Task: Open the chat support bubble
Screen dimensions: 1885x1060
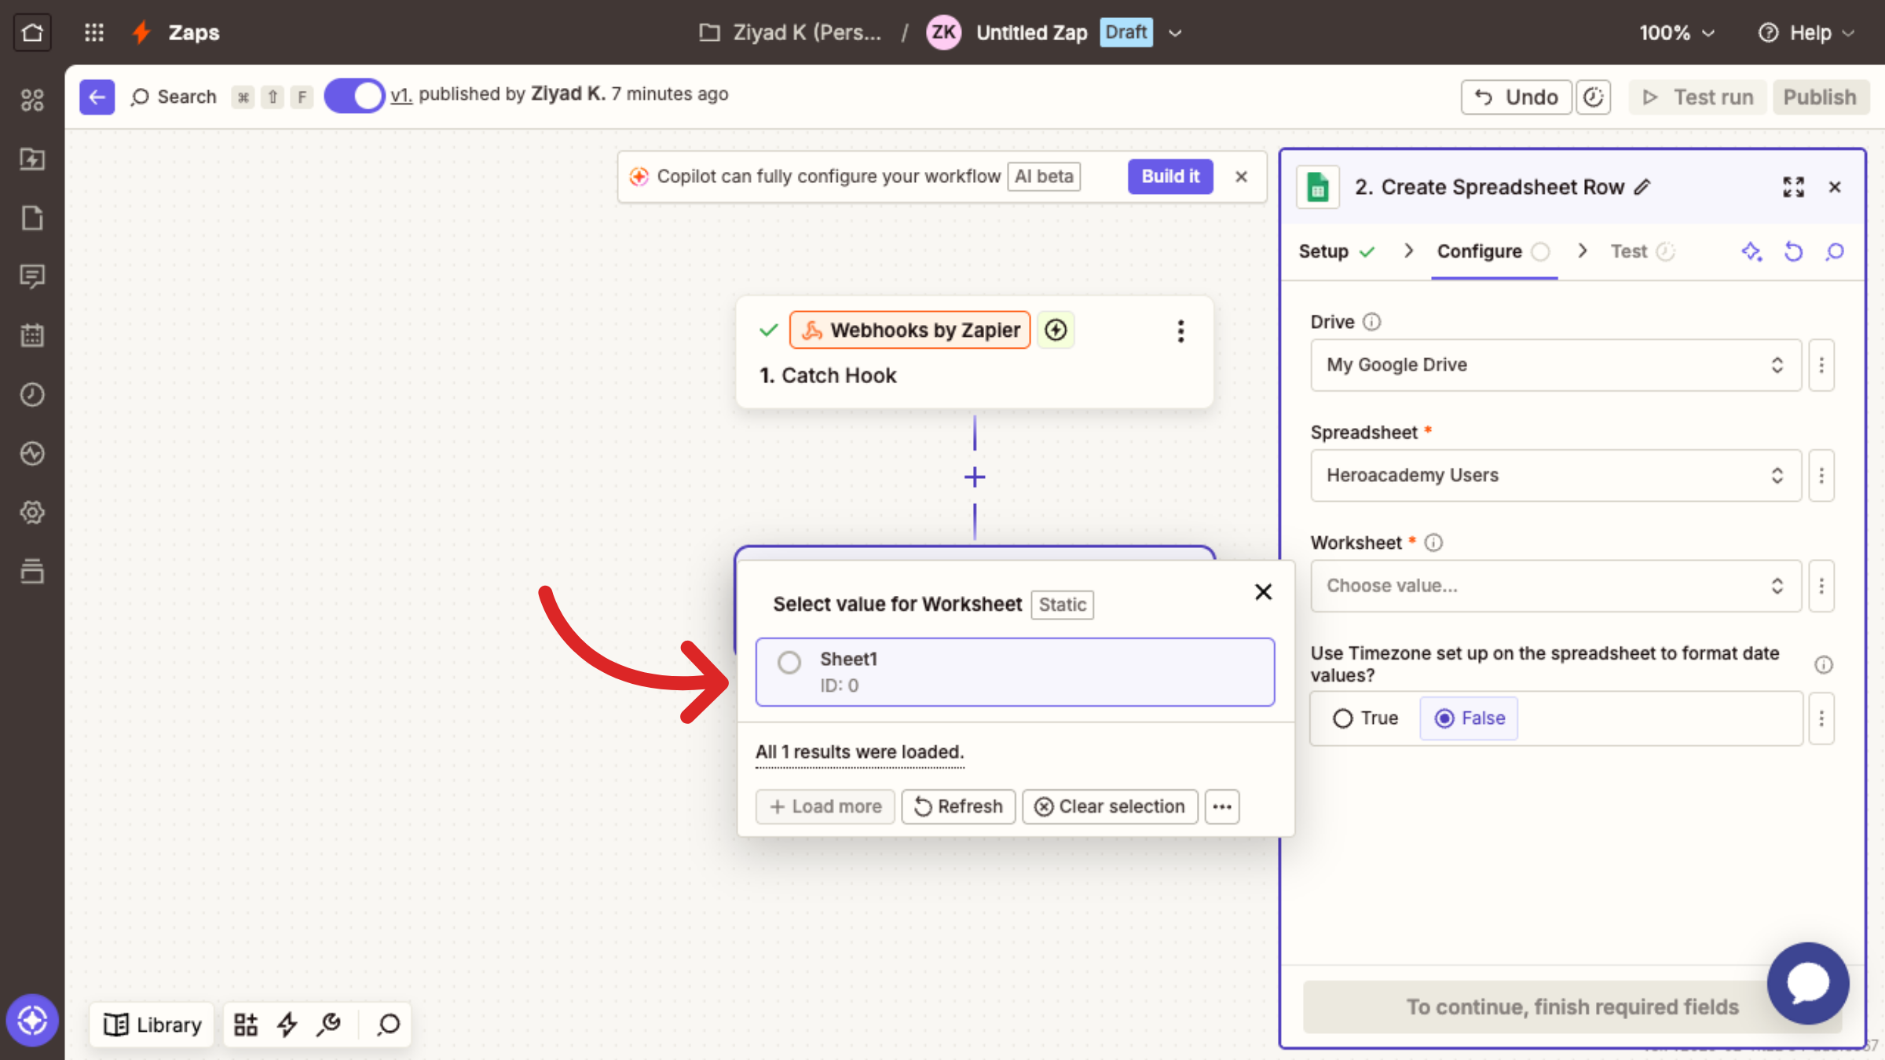Action: click(x=1808, y=983)
